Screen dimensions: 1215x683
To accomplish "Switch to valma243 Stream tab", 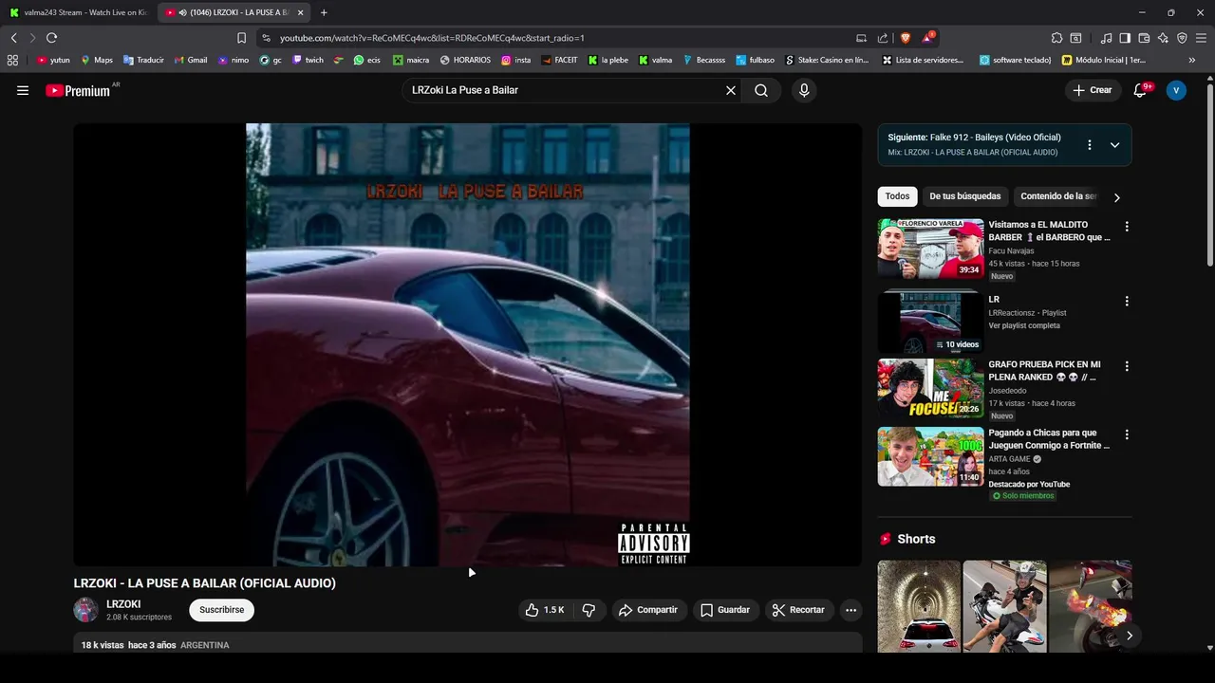I will pyautogui.click(x=78, y=12).
